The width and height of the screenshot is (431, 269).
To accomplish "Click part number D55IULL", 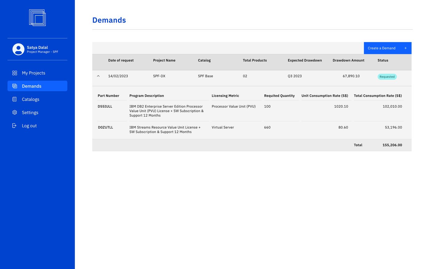I will point(105,107).
